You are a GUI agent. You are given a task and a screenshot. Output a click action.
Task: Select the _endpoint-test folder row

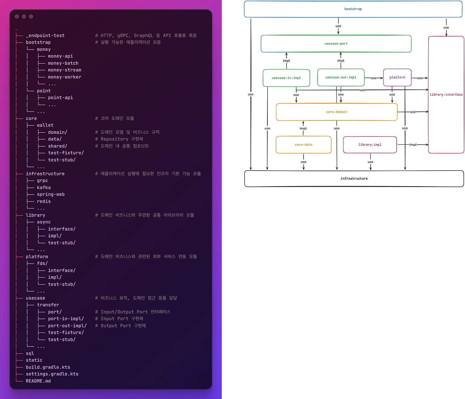45,36
